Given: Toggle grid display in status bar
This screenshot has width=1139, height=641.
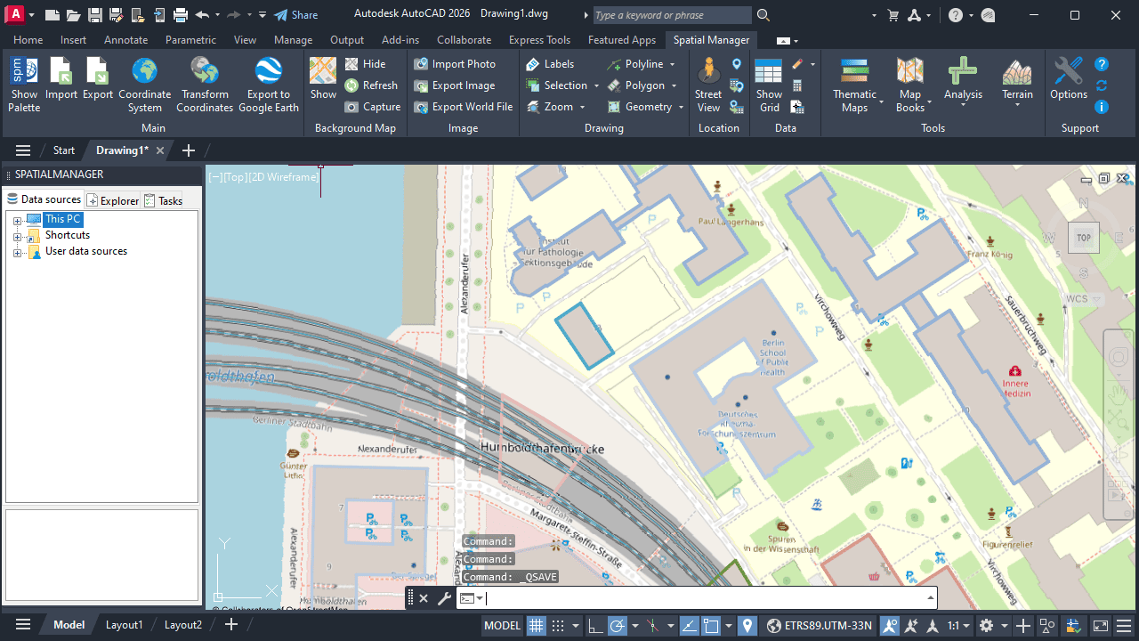Looking at the screenshot, I should click(536, 626).
